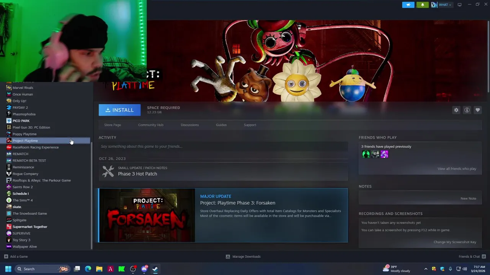490x275 pixels.
Task: Create a New Note
Action: coord(468,198)
